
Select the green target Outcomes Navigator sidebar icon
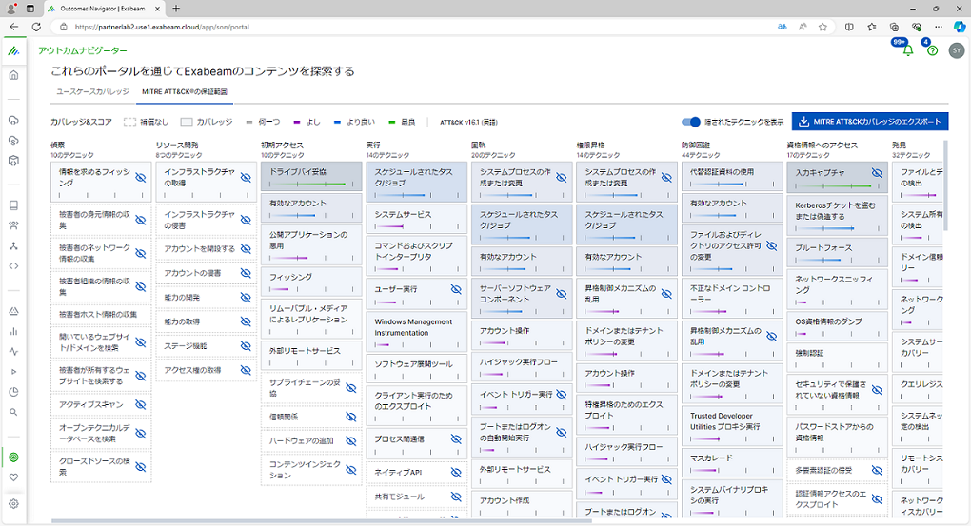[x=13, y=458]
